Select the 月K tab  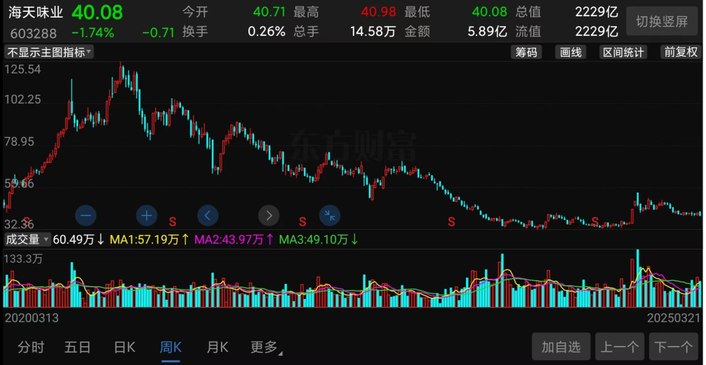(x=217, y=347)
